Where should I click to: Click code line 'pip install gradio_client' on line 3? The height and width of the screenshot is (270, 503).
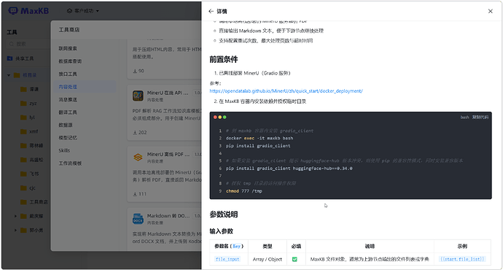[258, 146]
